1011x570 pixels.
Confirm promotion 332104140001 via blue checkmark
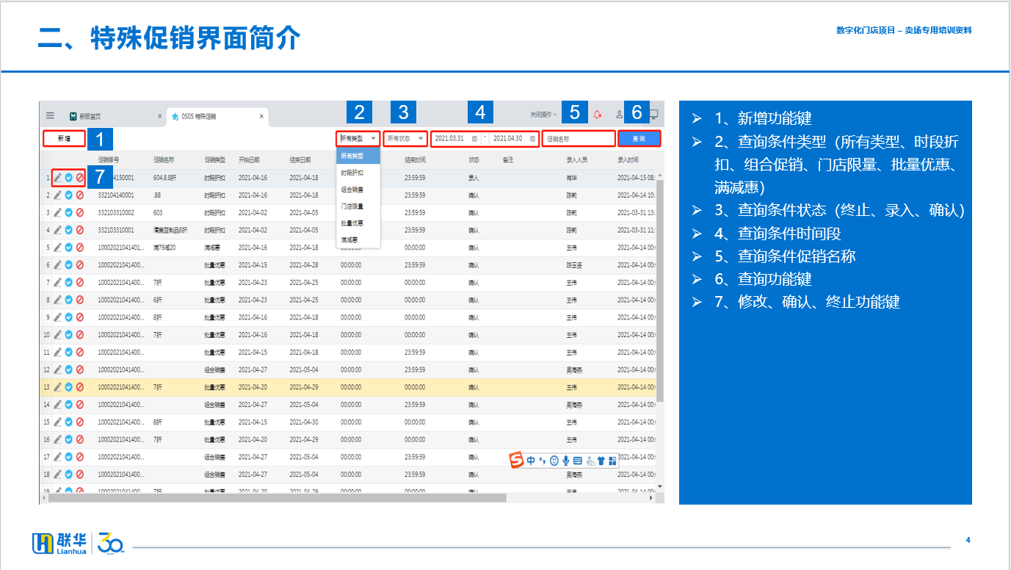coord(69,195)
